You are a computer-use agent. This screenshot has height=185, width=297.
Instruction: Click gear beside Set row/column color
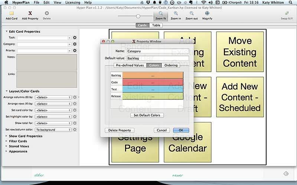click(x=75, y=129)
